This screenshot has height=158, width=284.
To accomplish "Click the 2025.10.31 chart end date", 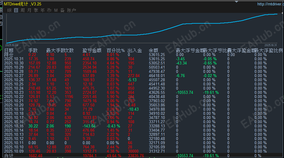I will coord(271,45).
